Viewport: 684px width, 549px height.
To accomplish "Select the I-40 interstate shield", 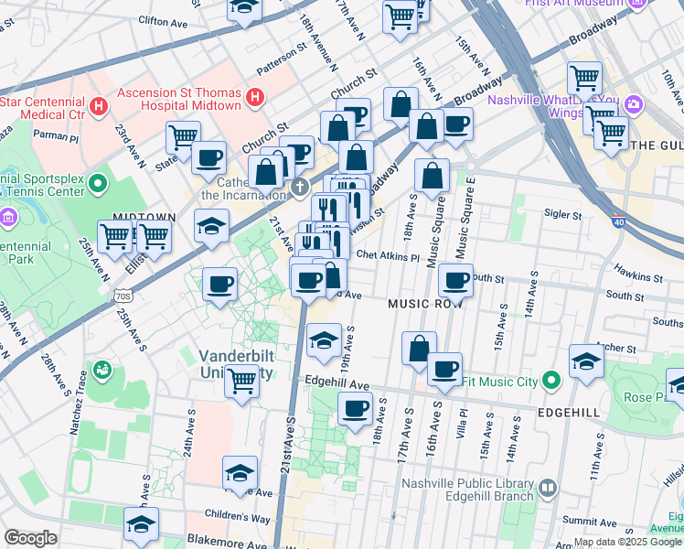I will pyautogui.click(x=618, y=221).
